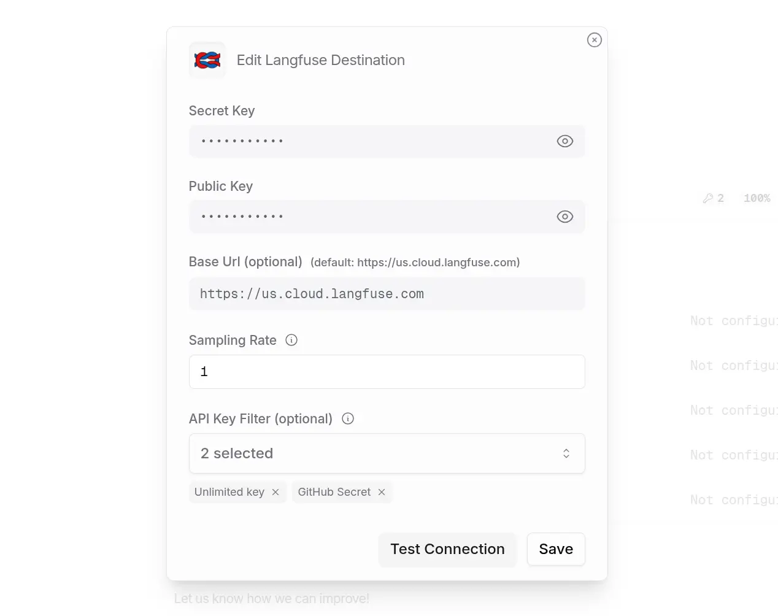
Task: Click the eye icon beside Public Key
Action: click(564, 216)
